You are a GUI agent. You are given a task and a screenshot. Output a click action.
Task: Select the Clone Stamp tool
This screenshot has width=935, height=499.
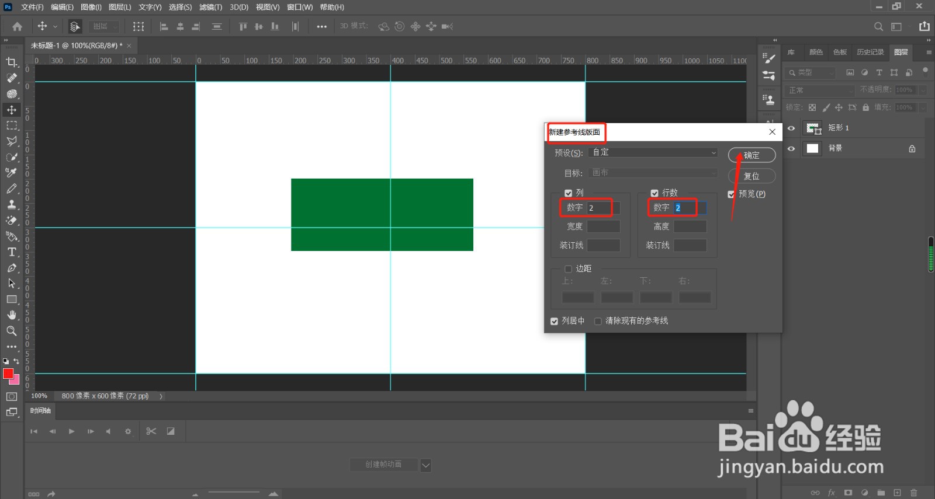(11, 204)
